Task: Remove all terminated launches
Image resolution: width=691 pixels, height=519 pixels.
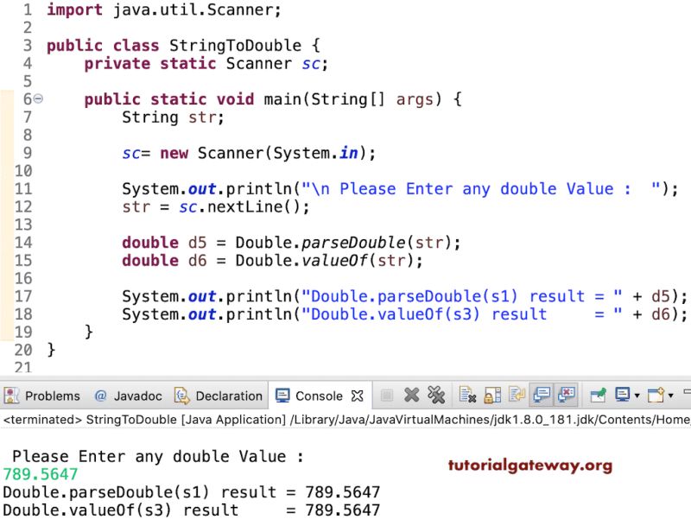Action: click(434, 396)
